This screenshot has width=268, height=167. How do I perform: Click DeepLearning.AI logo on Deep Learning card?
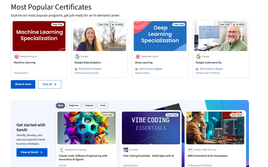138,56
